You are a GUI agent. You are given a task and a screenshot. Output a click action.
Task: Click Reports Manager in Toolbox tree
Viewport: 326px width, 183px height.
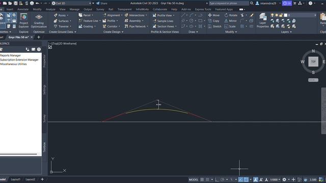coord(10,55)
